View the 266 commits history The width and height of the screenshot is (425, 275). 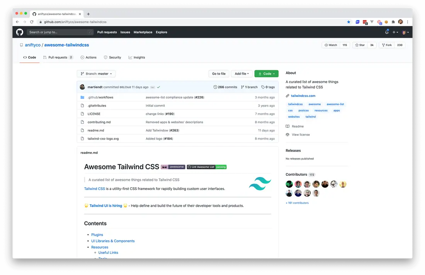pyautogui.click(x=225, y=87)
